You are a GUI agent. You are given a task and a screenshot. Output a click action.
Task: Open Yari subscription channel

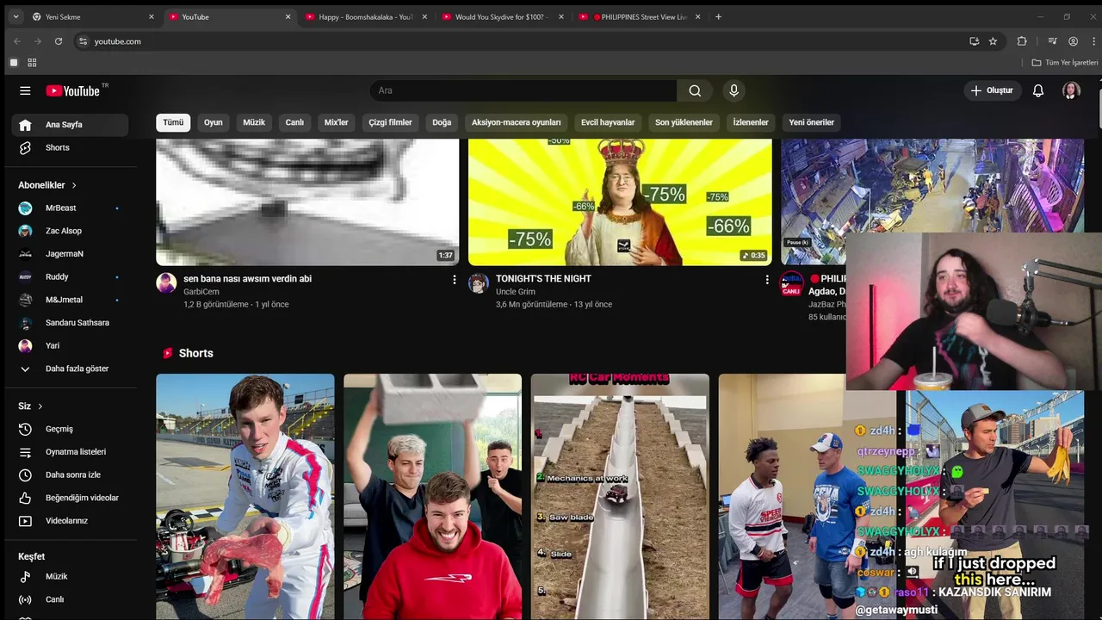click(70, 345)
